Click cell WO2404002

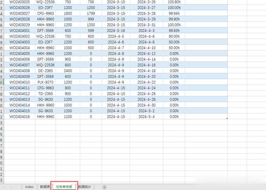20,36
